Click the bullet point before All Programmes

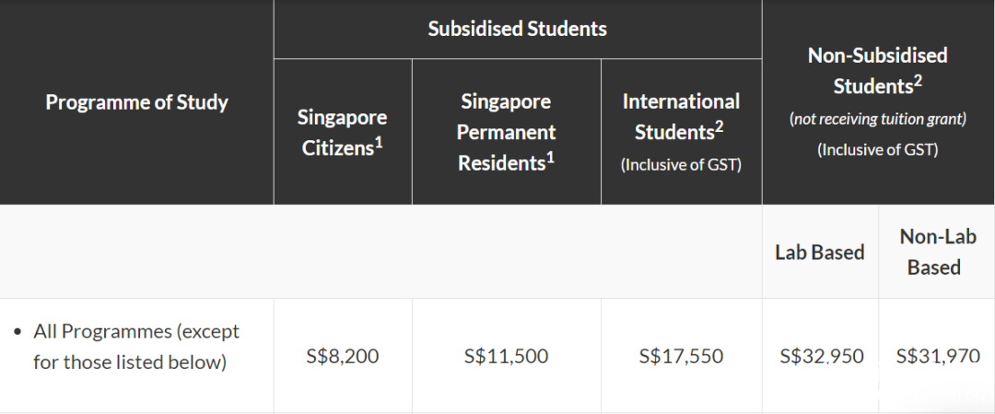coord(18,331)
